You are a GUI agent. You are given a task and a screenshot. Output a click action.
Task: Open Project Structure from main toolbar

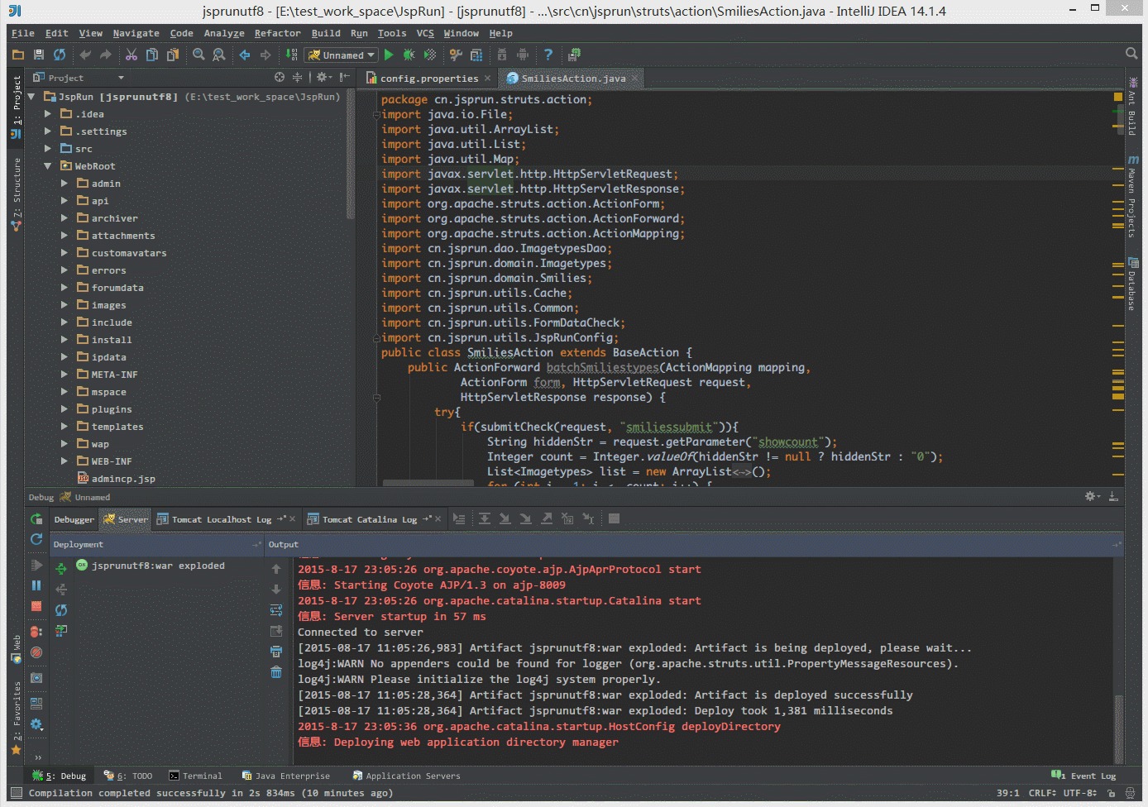[476, 55]
